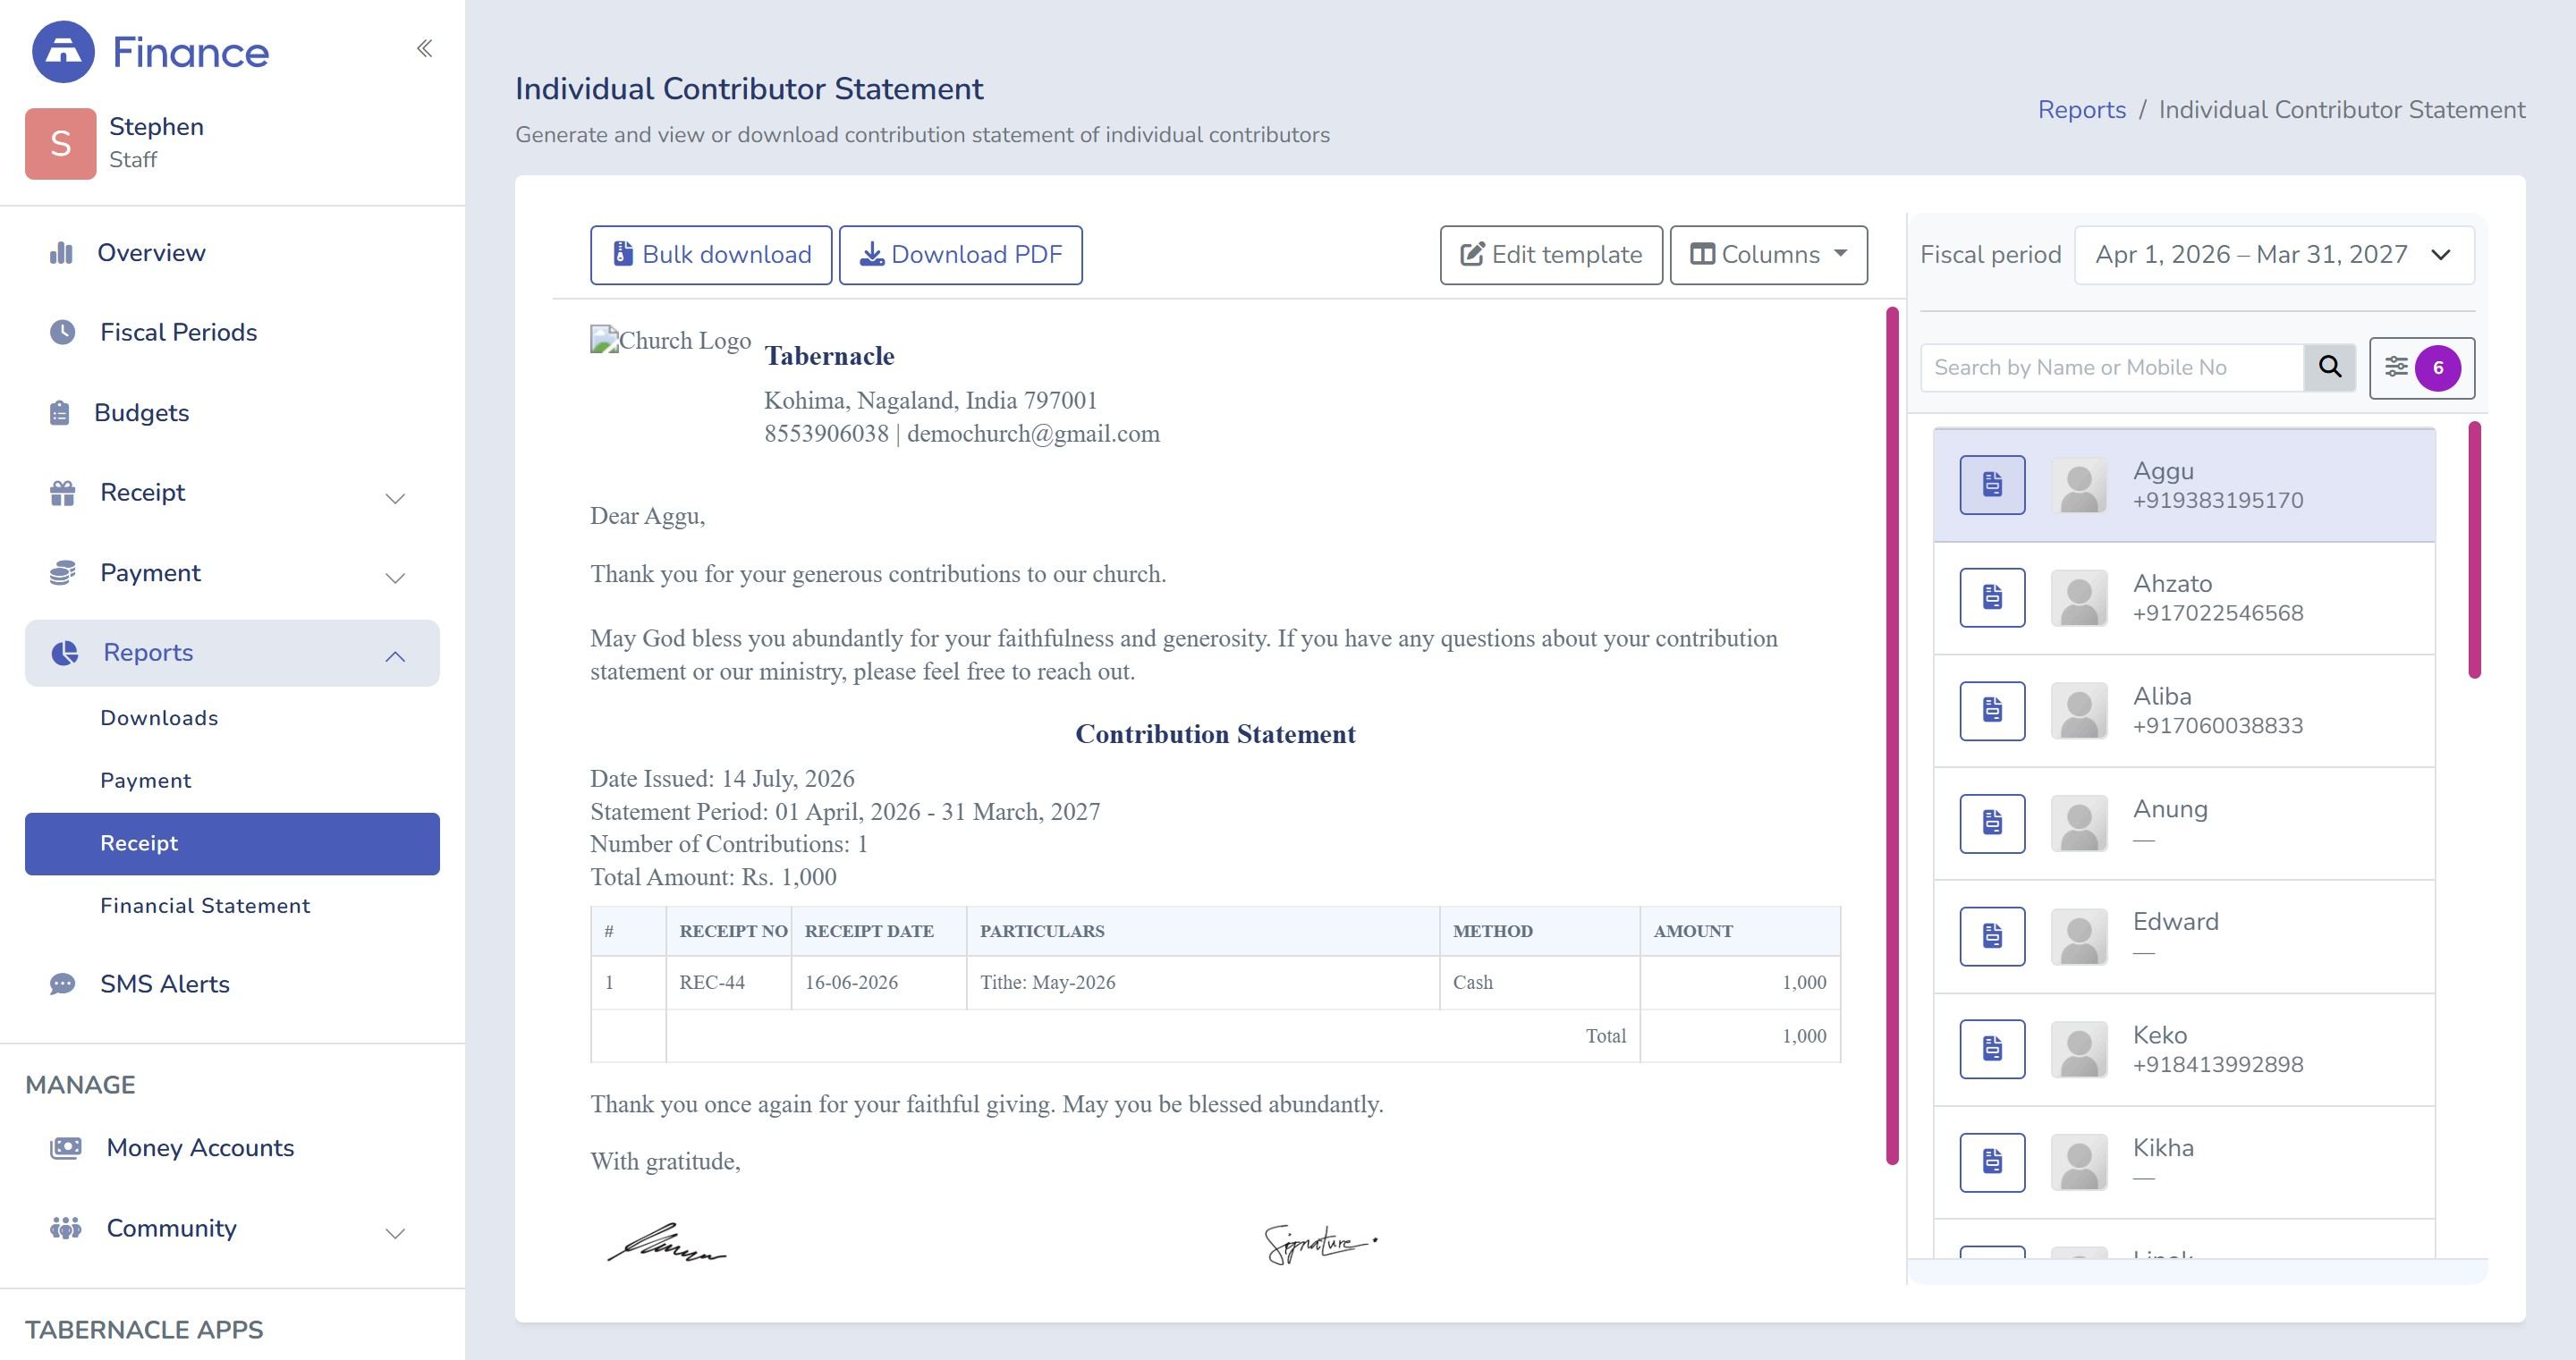Click the Cash method cell

point(1540,982)
